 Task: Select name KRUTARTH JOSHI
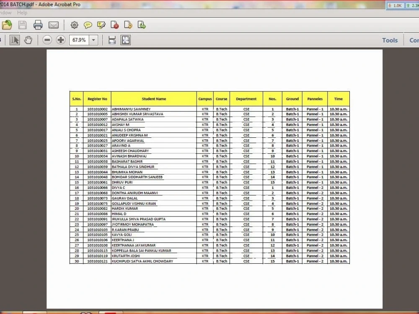click(126, 256)
